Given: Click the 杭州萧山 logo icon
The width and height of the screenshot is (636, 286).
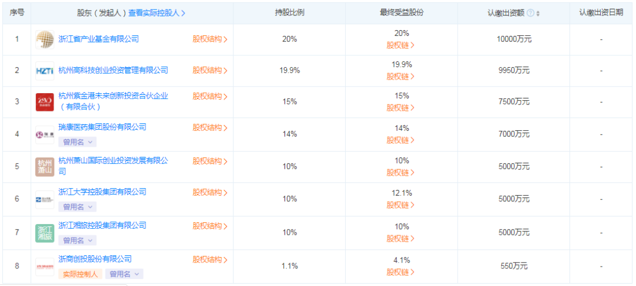Looking at the screenshot, I should click(x=45, y=167).
